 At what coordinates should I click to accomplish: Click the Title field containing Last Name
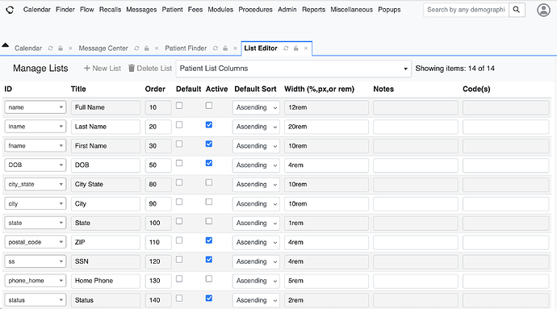106,127
